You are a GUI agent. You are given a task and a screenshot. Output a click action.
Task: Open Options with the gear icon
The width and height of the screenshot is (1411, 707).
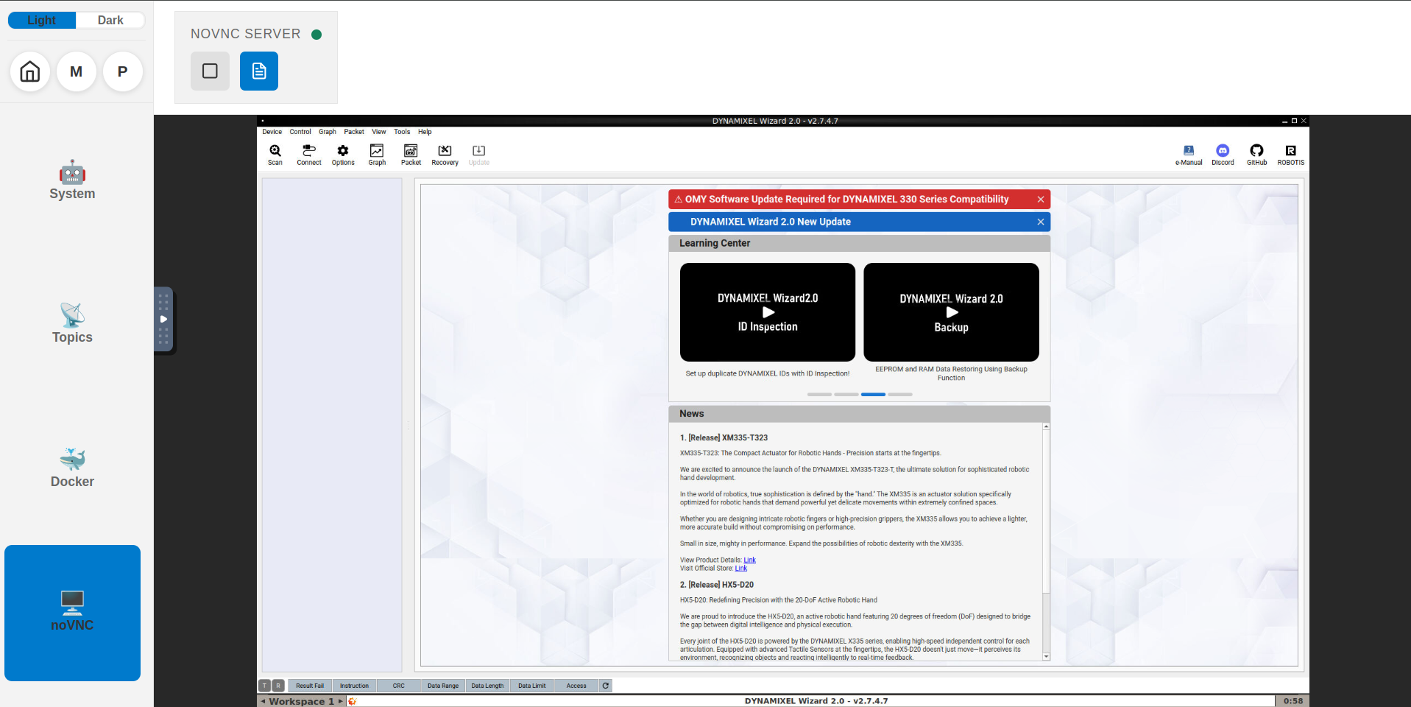point(343,155)
